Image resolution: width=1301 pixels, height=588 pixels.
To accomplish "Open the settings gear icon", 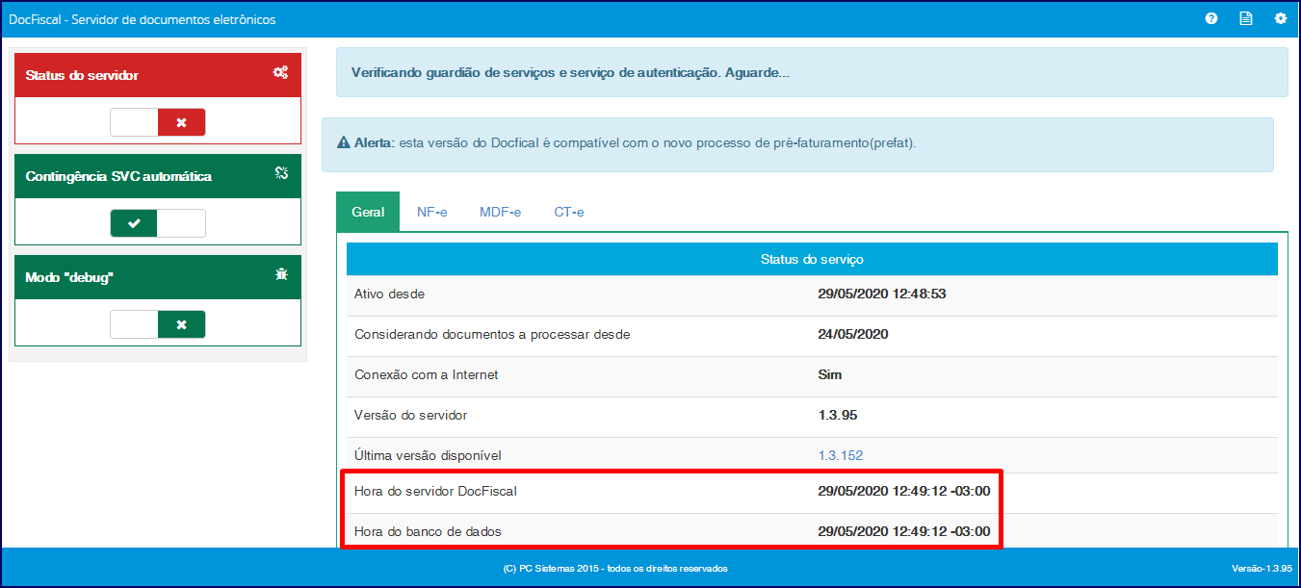I will (1280, 18).
